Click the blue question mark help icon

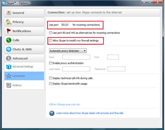[x=52, y=113]
